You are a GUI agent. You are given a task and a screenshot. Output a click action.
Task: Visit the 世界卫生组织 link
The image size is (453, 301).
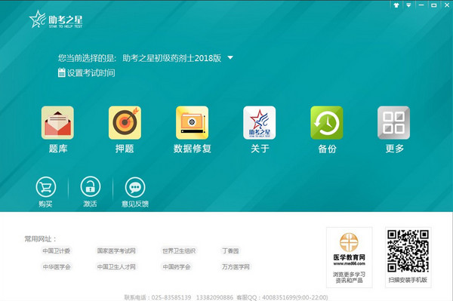(179, 250)
